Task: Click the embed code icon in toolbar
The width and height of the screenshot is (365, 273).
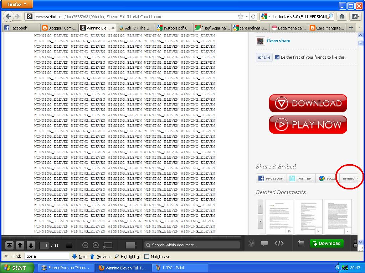Action: pyautogui.click(x=279, y=243)
